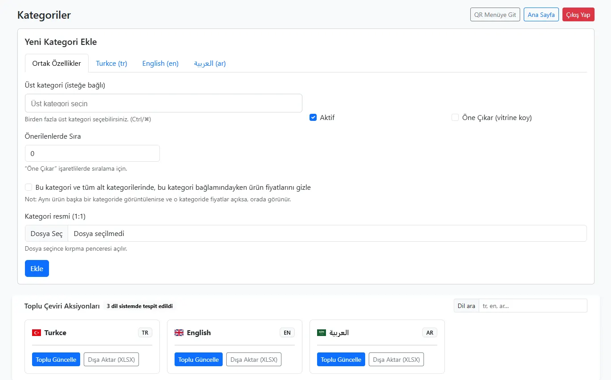Click the Dil ara search field
Viewport: 611px width, 380px height.
coord(533,306)
